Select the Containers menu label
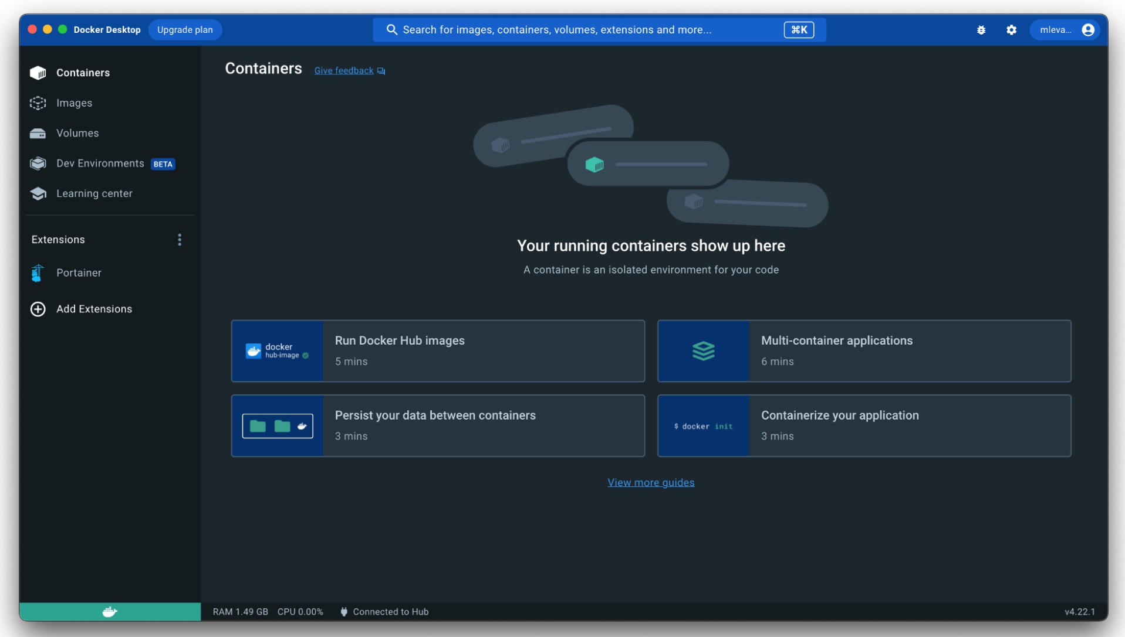 [83, 73]
